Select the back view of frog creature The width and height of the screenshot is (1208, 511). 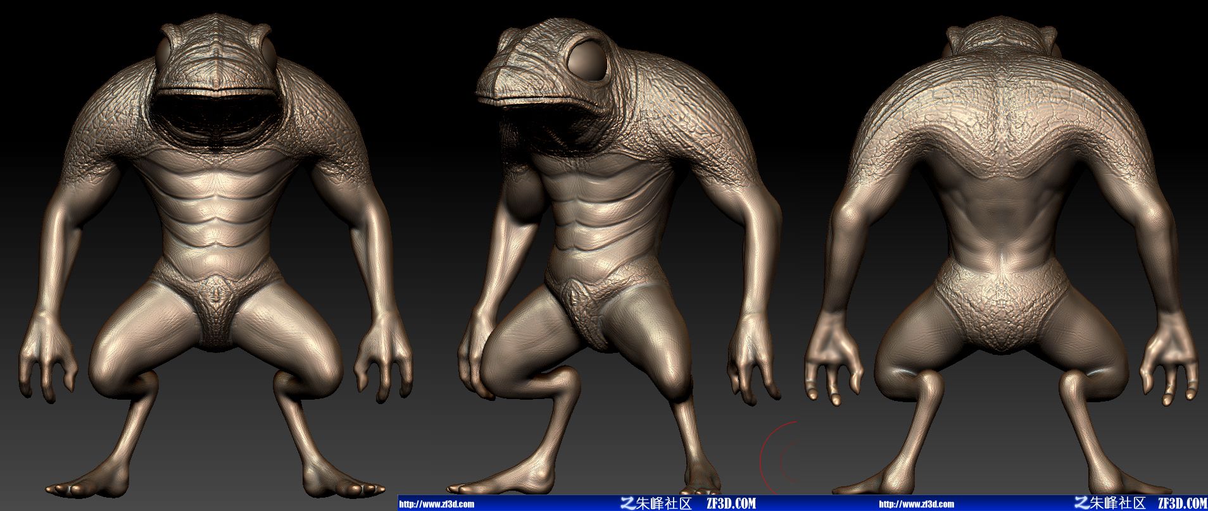(1002, 256)
